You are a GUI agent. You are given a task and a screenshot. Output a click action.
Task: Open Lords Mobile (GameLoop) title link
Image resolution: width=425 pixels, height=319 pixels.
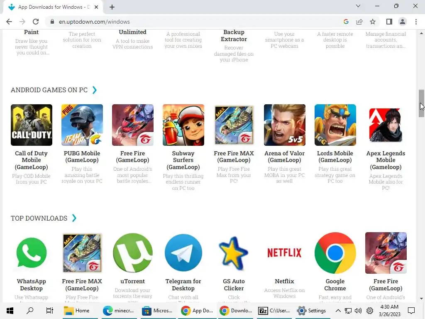coord(335,157)
